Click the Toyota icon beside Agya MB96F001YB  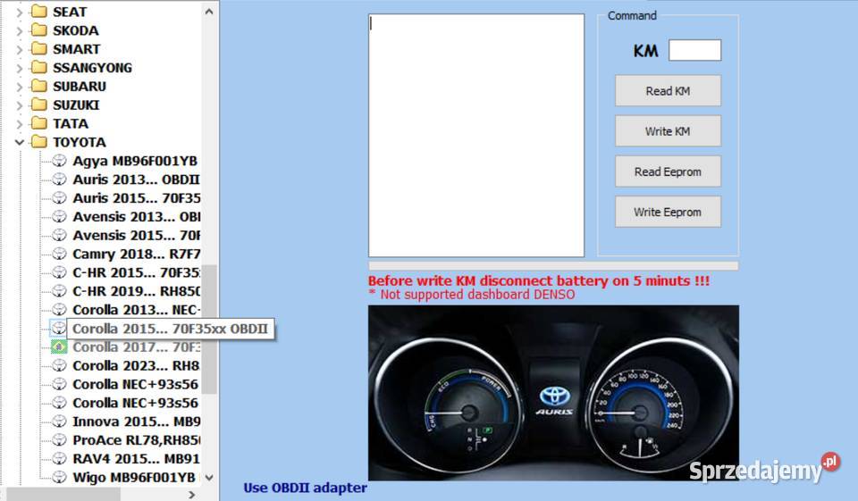point(59,161)
